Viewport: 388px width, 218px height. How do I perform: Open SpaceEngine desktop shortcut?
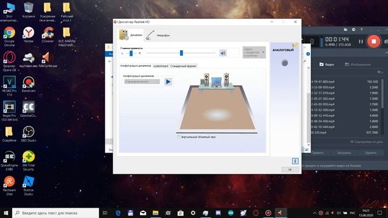(10, 160)
